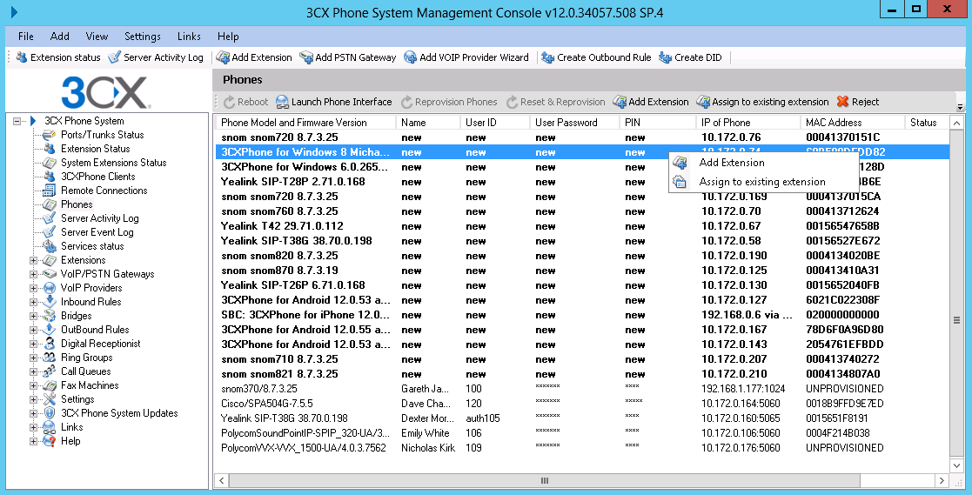The width and height of the screenshot is (972, 495).
Task: Click the Fax Machines tree icon
Action: [x=50, y=385]
